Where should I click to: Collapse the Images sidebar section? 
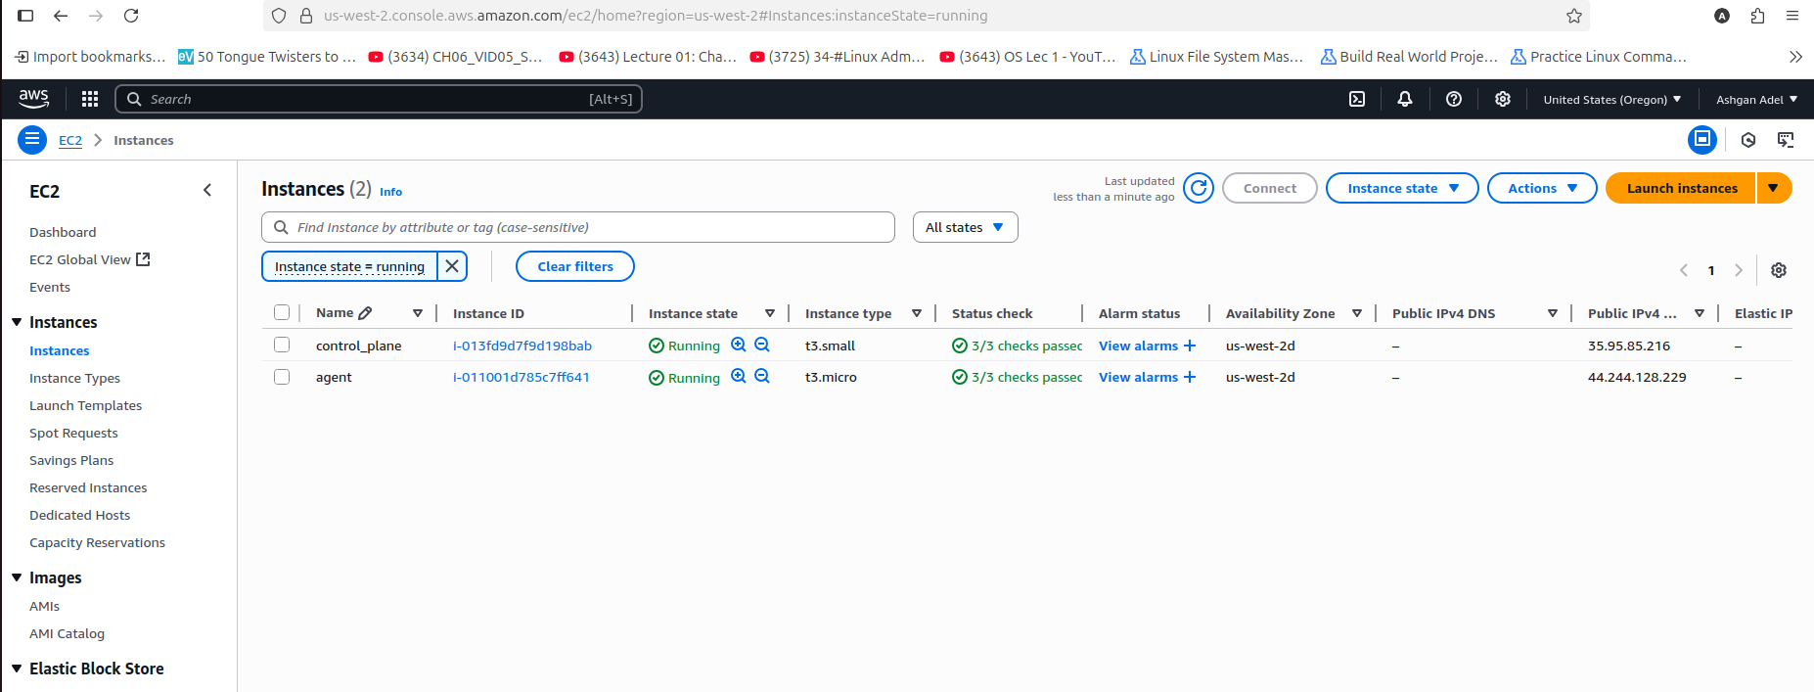click(17, 577)
